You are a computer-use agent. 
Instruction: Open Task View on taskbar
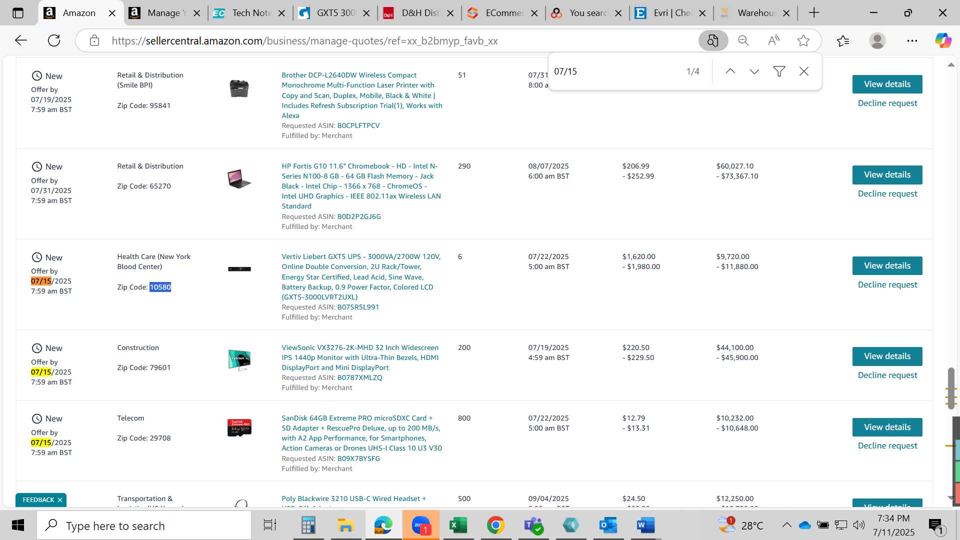270,525
